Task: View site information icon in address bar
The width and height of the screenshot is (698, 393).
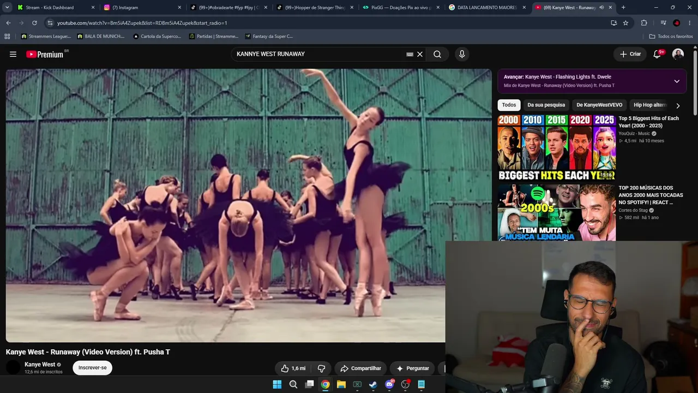Action: click(x=50, y=23)
